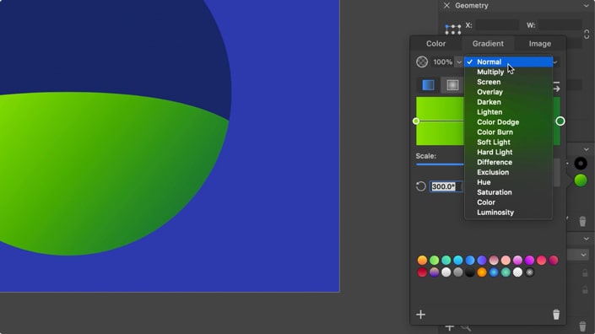Pick the black gradient preset swatch
This screenshot has width=595, height=334.
pyautogui.click(x=470, y=272)
